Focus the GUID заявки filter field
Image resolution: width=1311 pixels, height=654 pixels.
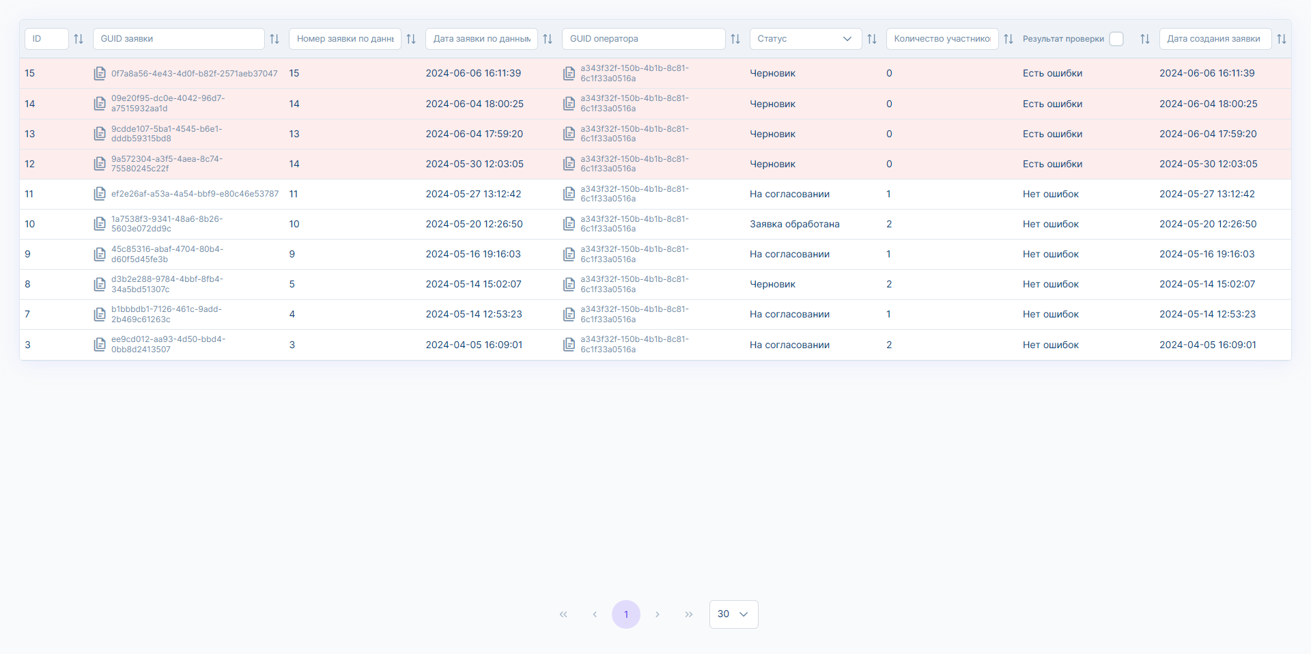[179, 39]
